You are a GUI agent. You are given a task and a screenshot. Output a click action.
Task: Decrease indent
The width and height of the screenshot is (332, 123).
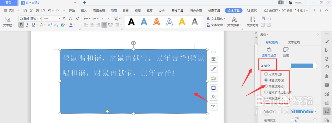click(x=103, y=19)
